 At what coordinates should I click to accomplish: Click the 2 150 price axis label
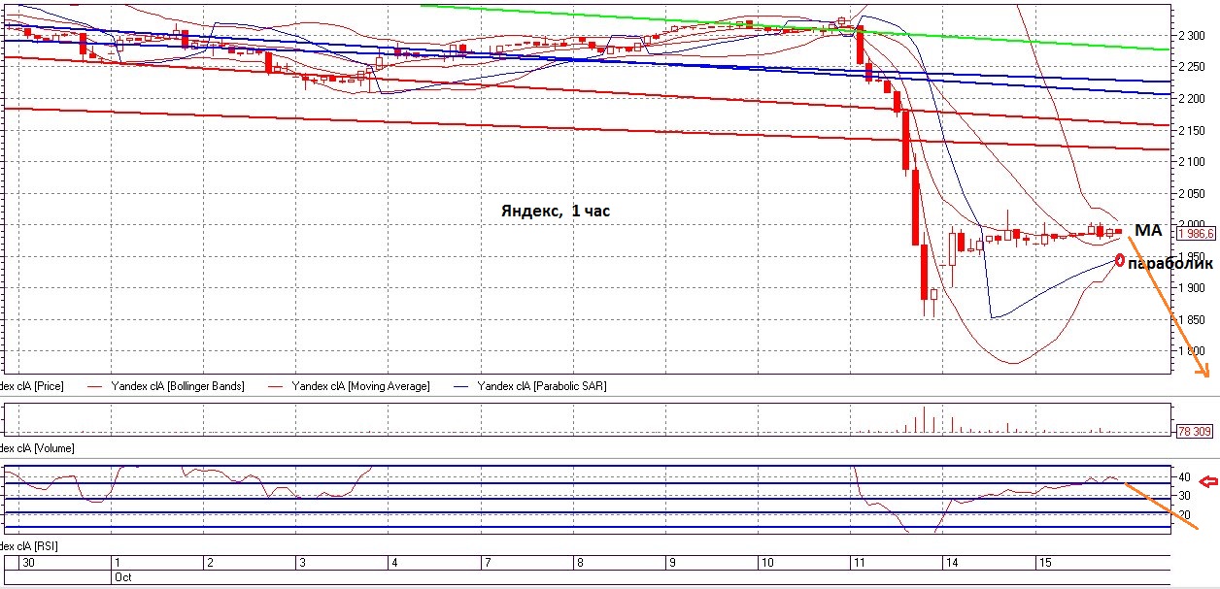click(x=1192, y=130)
